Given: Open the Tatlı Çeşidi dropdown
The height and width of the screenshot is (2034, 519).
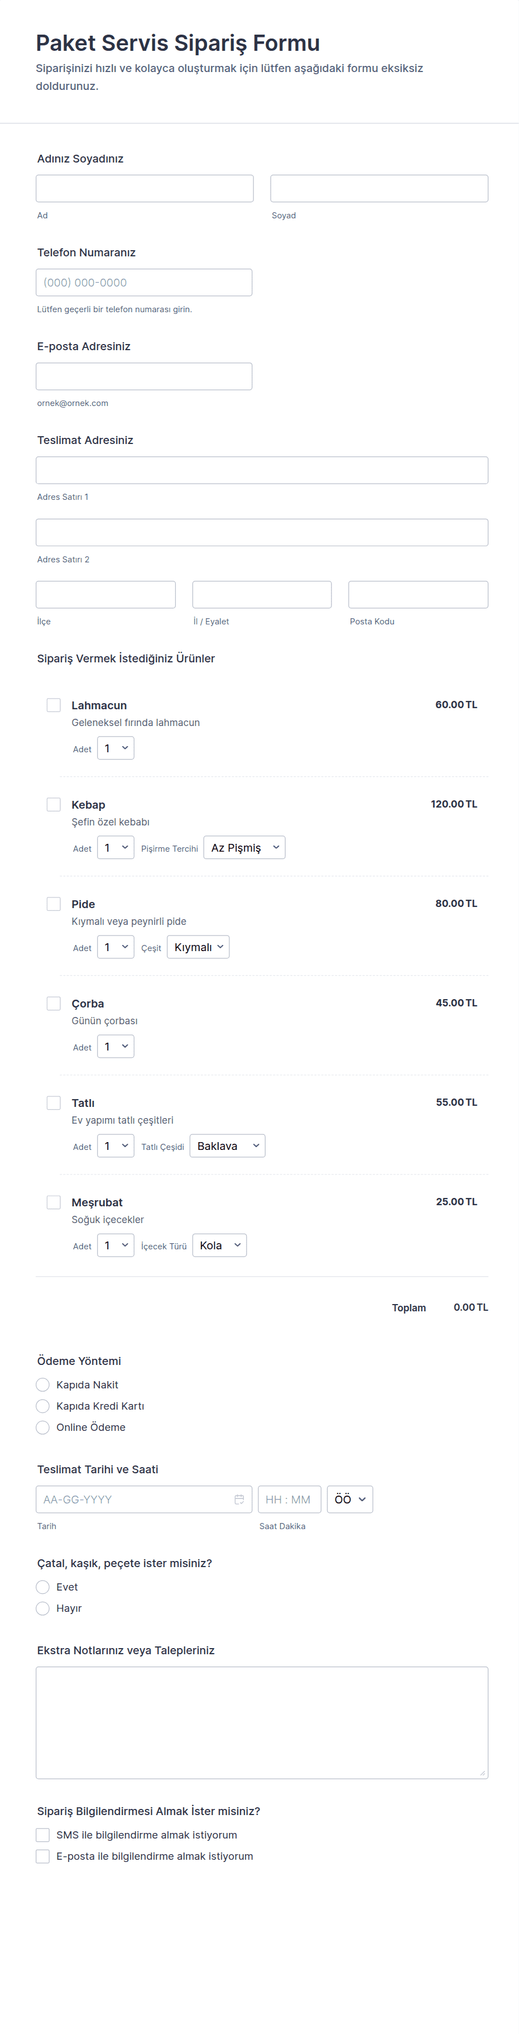Looking at the screenshot, I should click(227, 1147).
